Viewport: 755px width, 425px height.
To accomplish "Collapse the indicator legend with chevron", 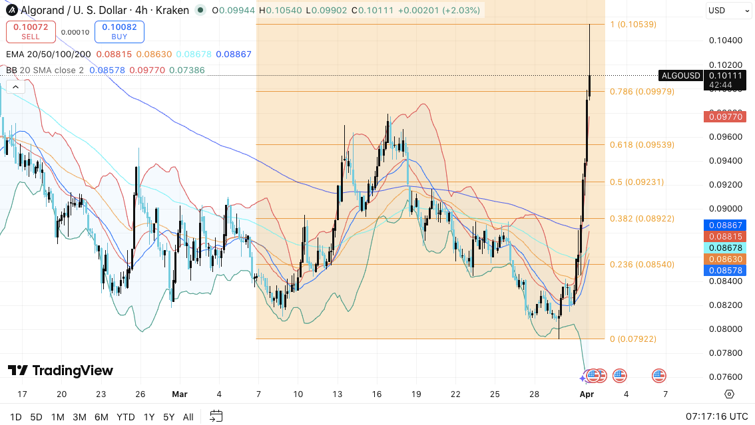I will 14,86.
